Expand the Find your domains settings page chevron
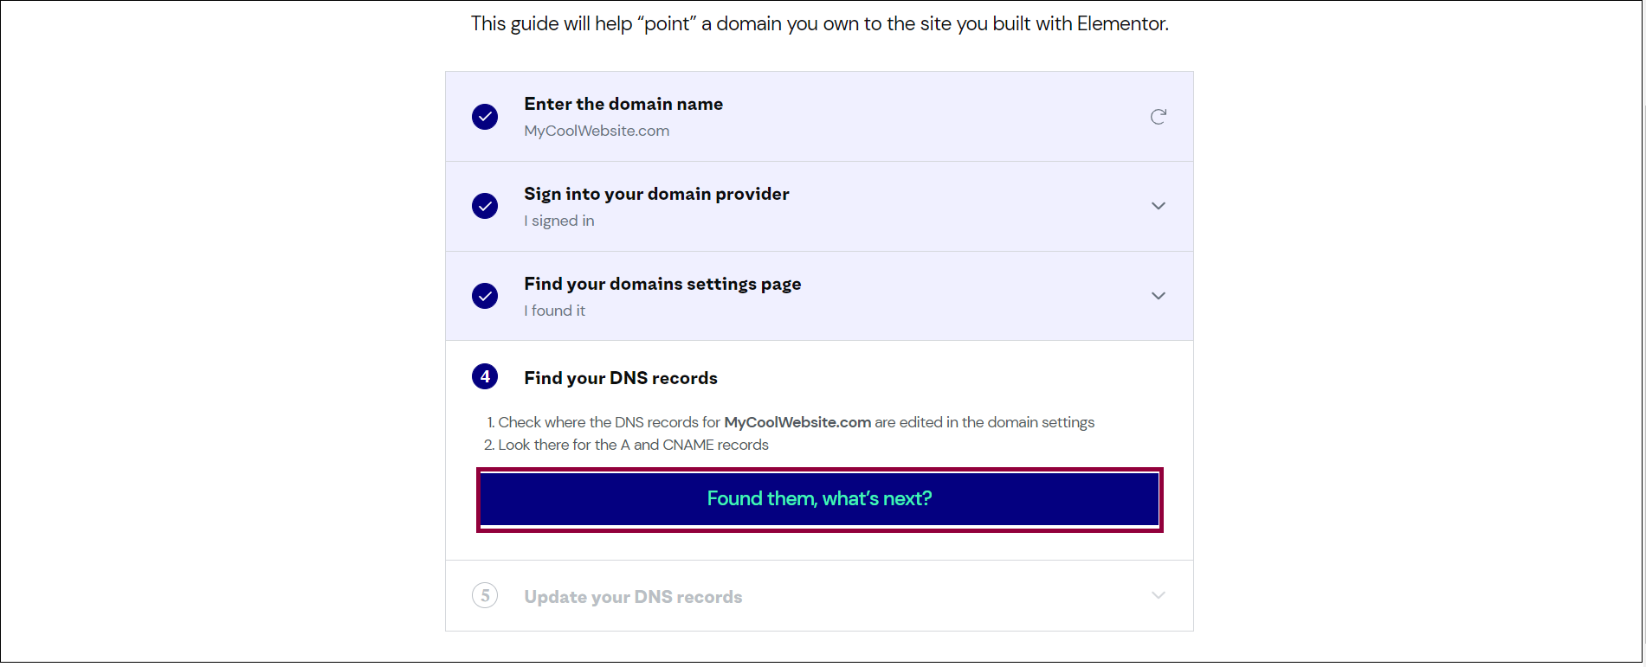 [1158, 296]
